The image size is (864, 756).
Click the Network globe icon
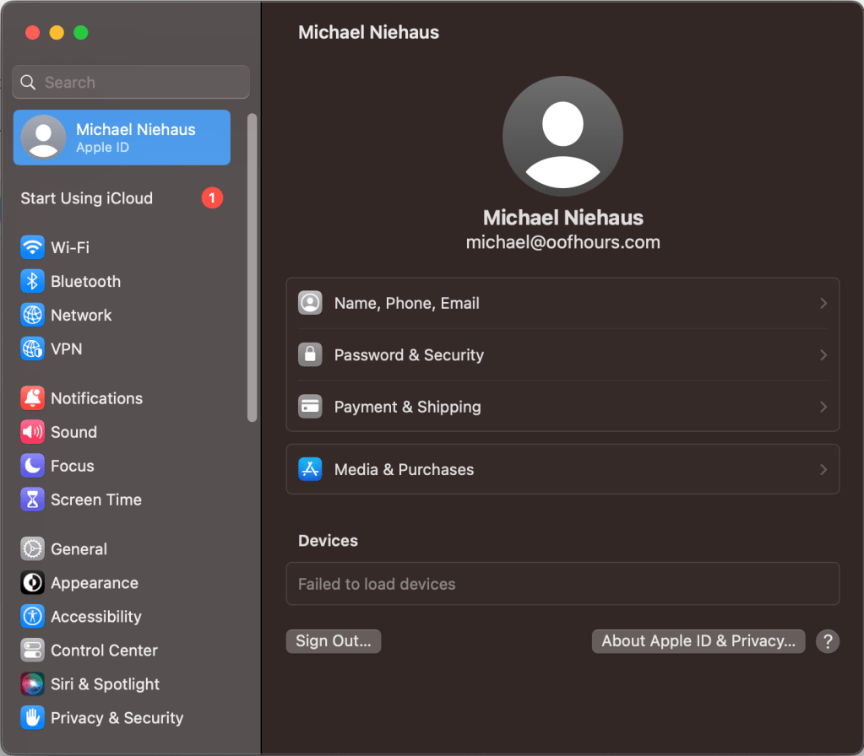[33, 315]
